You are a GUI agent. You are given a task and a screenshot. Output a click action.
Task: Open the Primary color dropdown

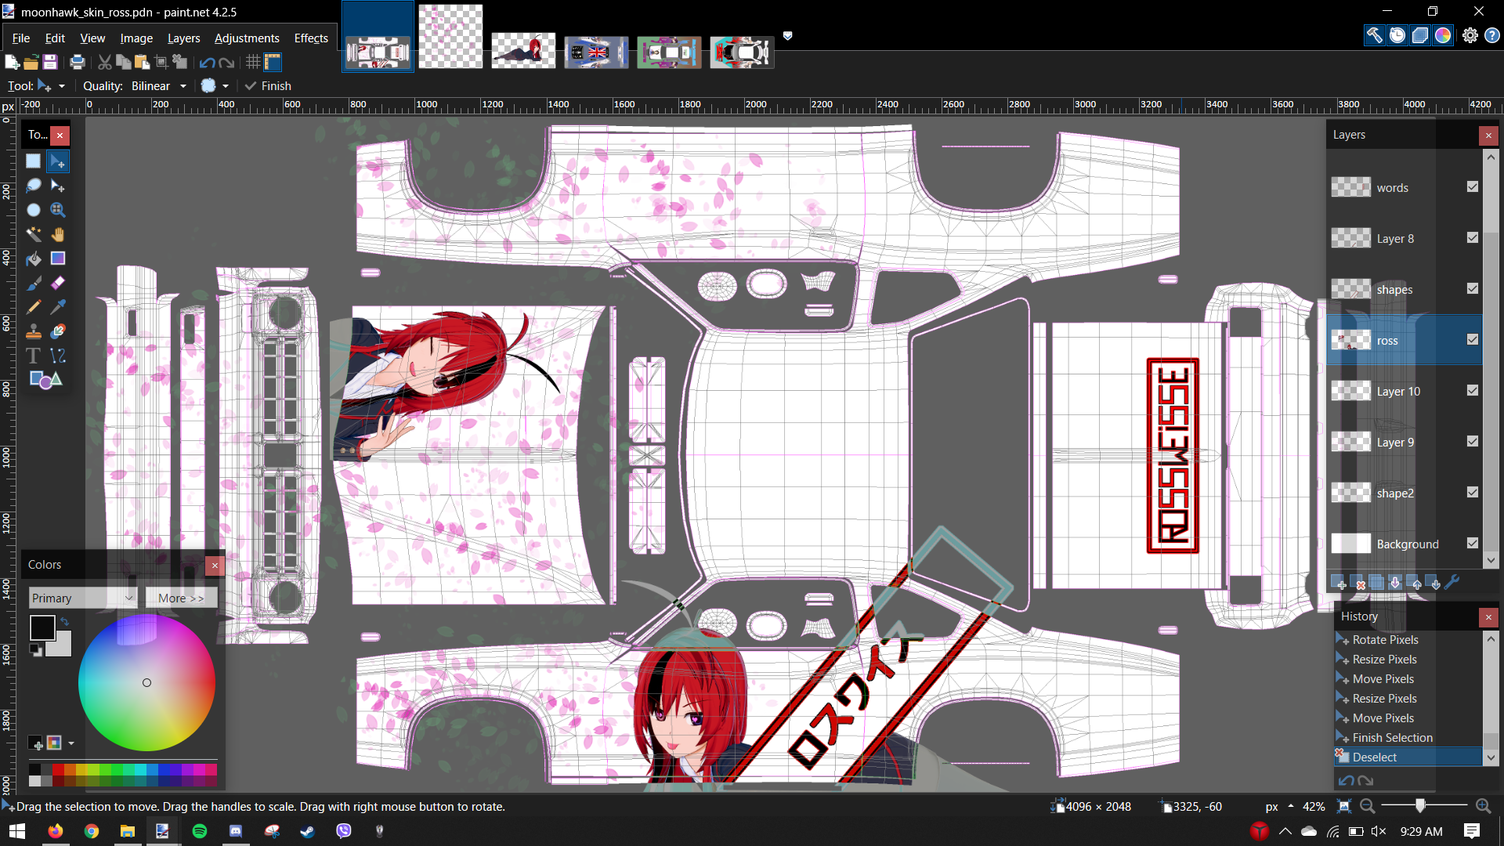tap(83, 598)
